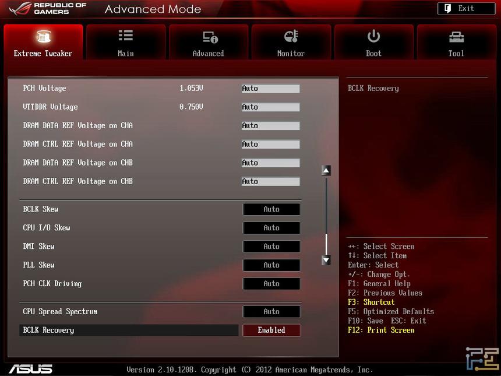Click the Monitor display icon
The height and width of the screenshot is (376, 501).
coord(291,36)
